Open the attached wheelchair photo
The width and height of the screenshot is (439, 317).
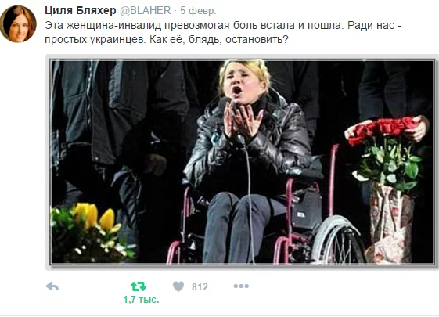tap(242, 162)
